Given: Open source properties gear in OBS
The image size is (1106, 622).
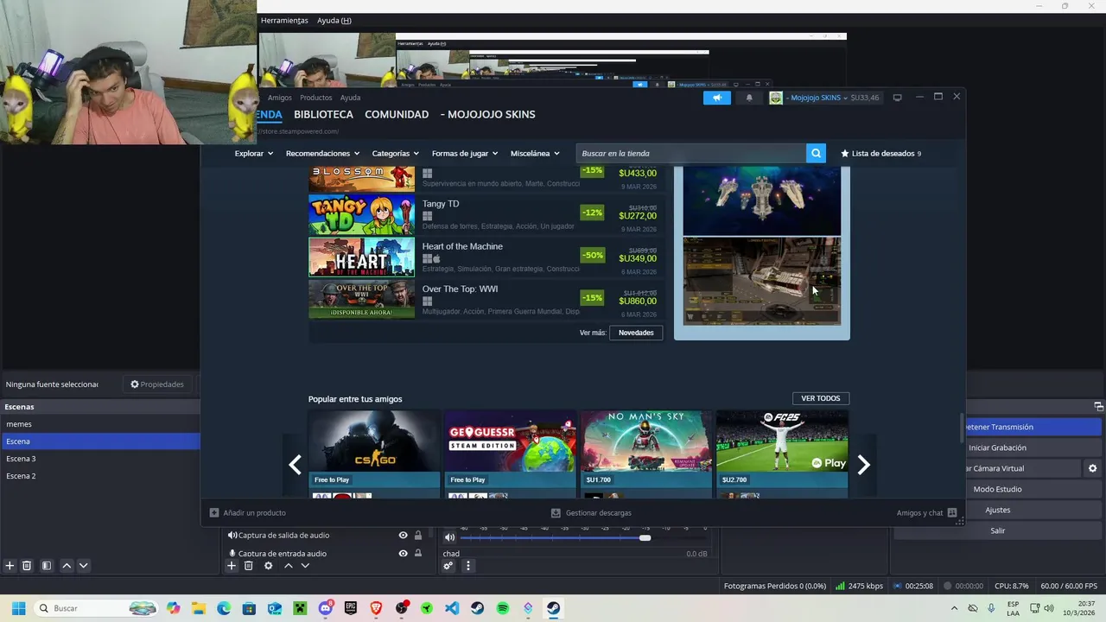Looking at the screenshot, I should click(x=269, y=566).
